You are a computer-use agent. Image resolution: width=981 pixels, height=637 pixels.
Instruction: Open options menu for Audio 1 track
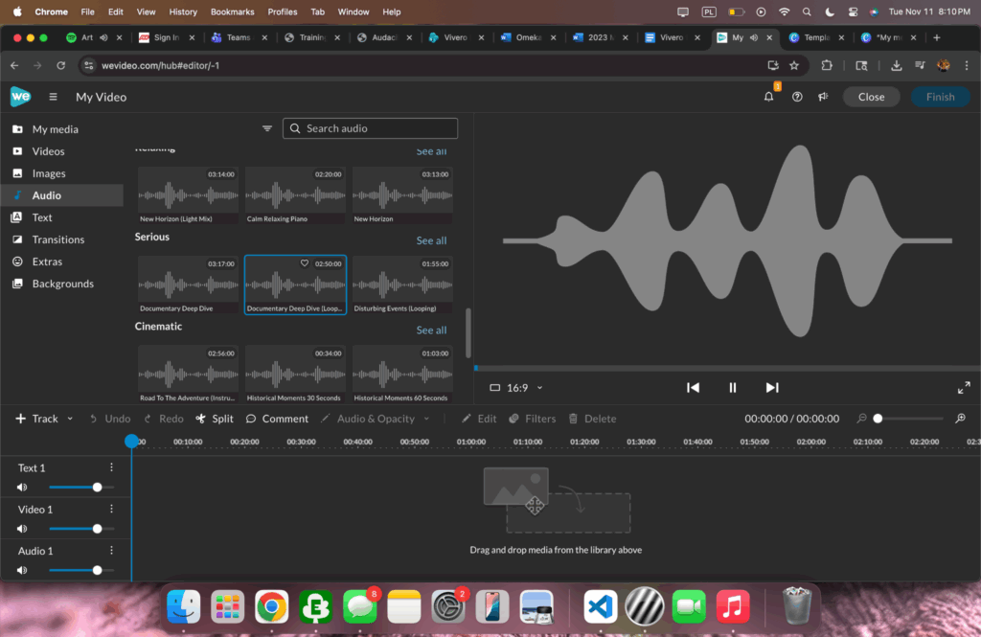pyautogui.click(x=111, y=550)
